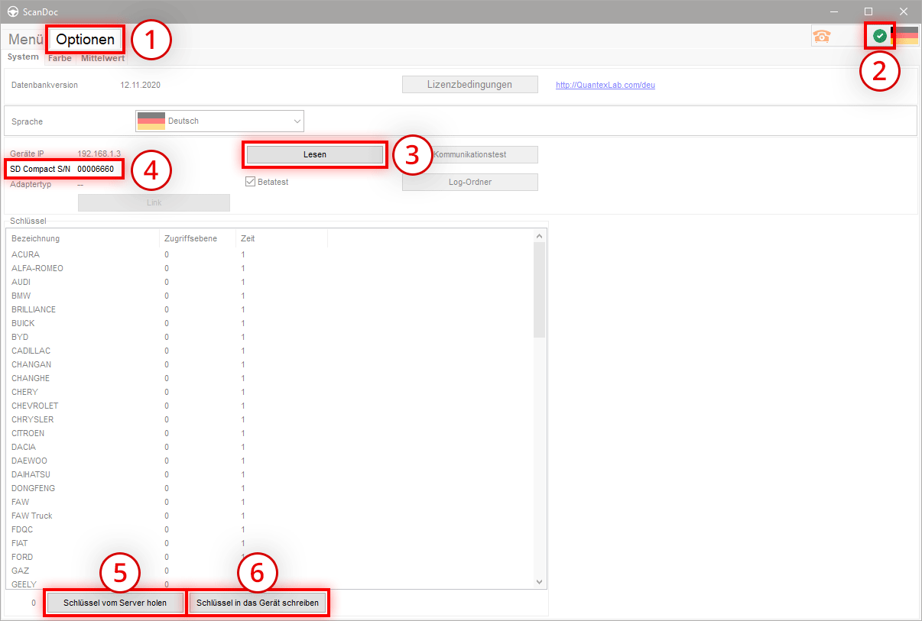Screen dimensions: 922x621
Task: Open the Menü menu
Action: 25,39
